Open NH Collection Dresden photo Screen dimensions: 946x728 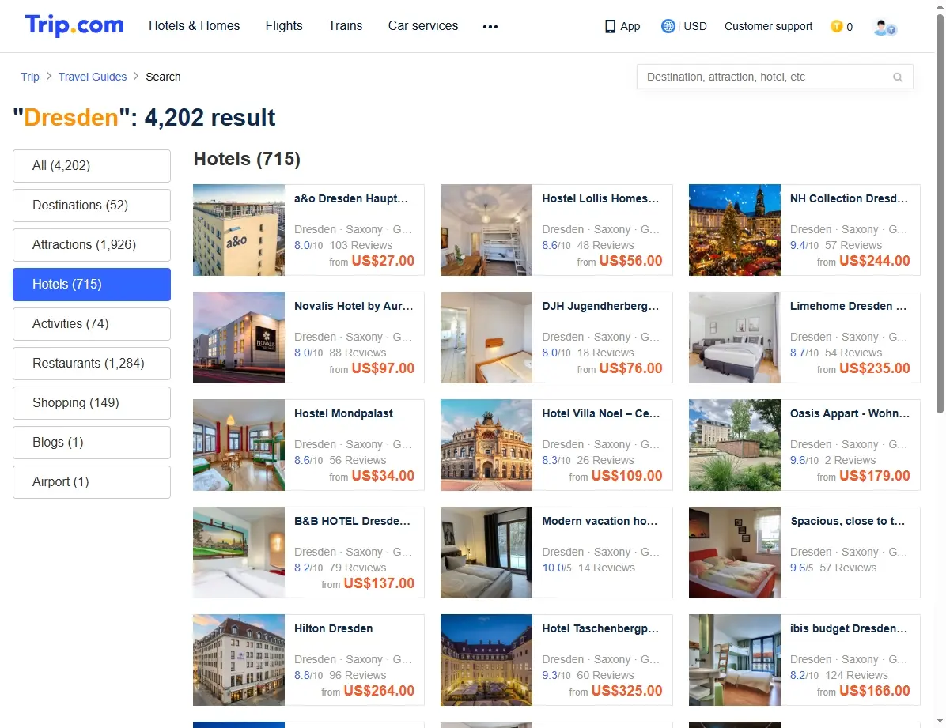[734, 230]
